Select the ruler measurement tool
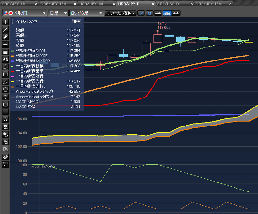Image resolution: width=258 pixels, height=214 pixels. pos(5,37)
